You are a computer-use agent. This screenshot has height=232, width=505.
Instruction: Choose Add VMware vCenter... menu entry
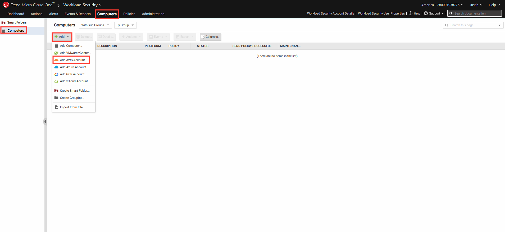(x=74, y=53)
